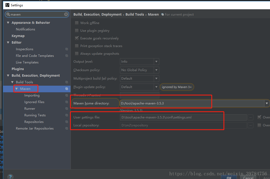This screenshot has width=270, height=179.
Task: Click the User settings file path field
Action: point(183,117)
